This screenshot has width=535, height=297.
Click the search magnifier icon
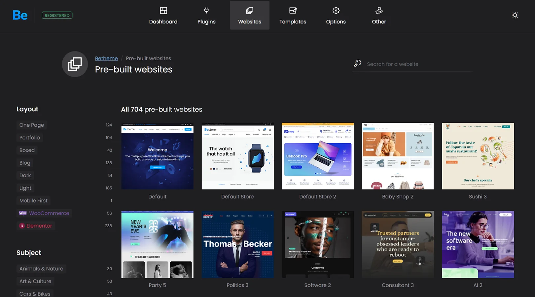point(357,64)
